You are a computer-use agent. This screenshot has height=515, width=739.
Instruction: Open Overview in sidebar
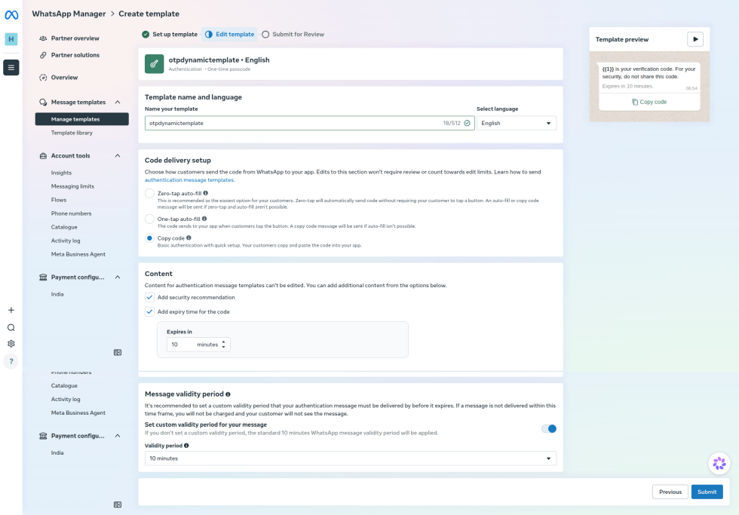[x=65, y=77]
